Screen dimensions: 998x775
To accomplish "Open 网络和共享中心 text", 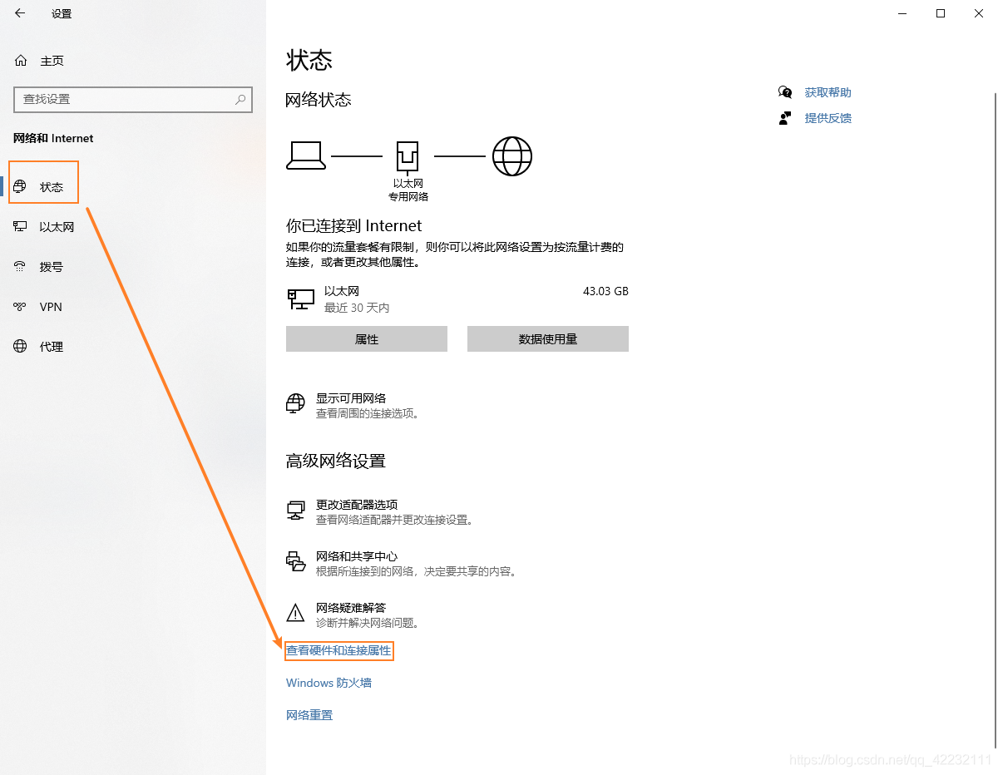I will click(x=357, y=556).
